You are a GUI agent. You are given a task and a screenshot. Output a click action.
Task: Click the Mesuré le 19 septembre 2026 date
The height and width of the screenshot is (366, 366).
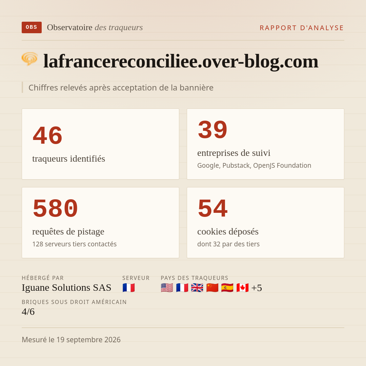(x=71, y=340)
